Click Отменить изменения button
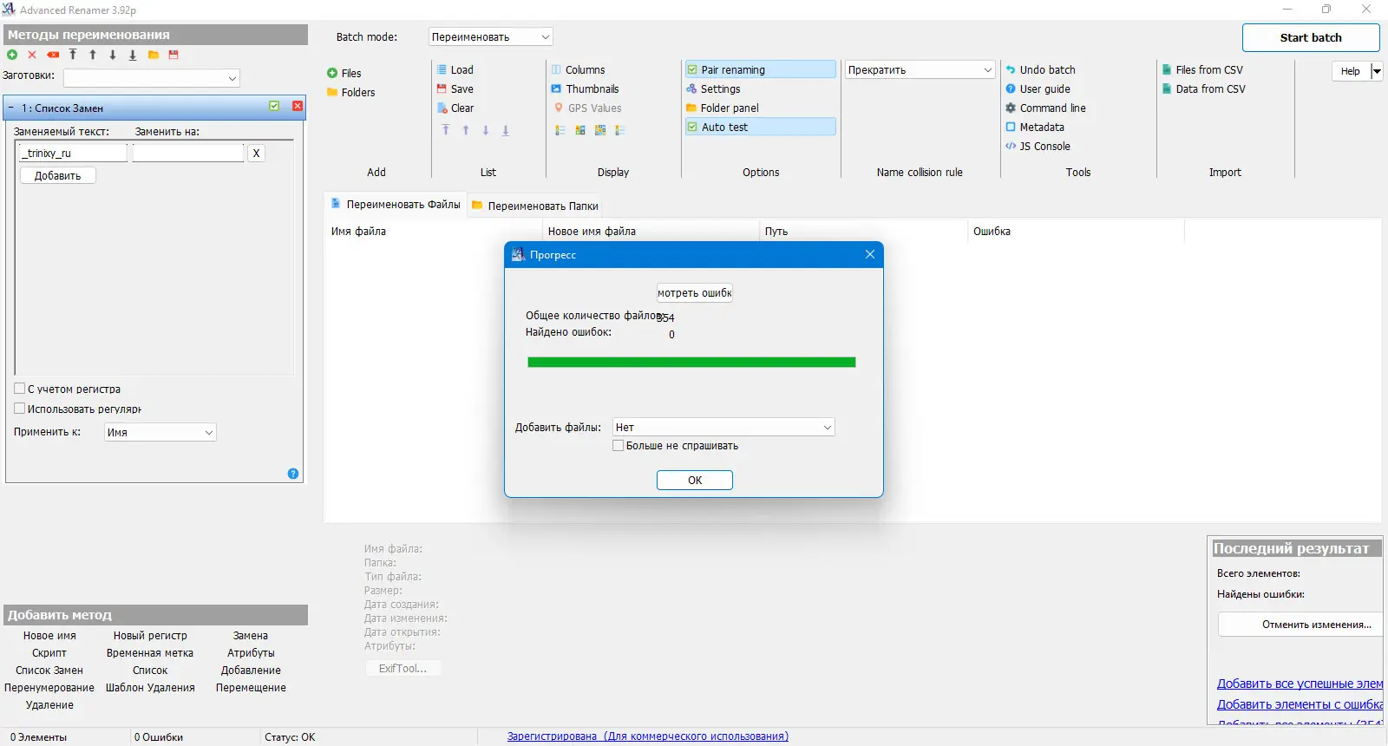This screenshot has height=746, width=1388. [x=1300, y=625]
